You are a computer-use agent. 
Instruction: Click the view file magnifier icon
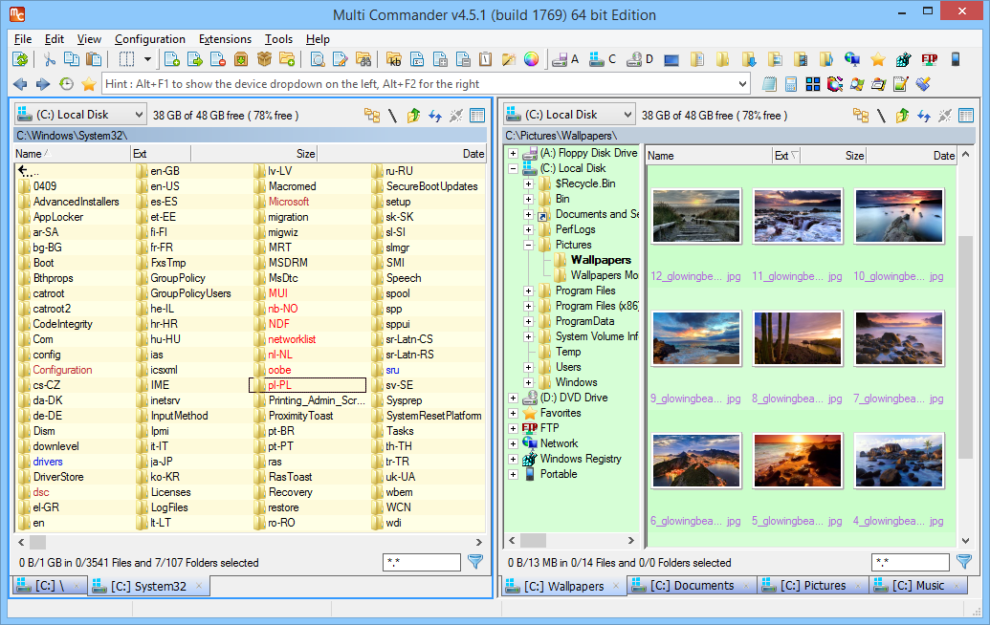318,60
